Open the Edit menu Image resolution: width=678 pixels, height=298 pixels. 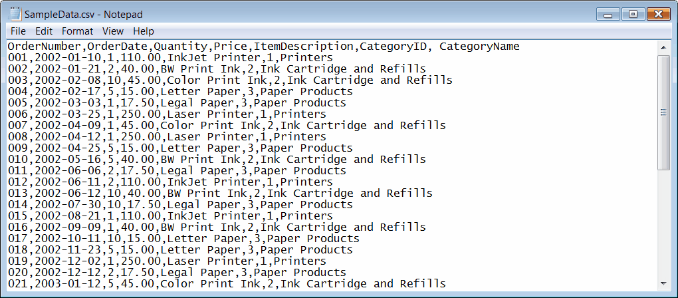(44, 31)
